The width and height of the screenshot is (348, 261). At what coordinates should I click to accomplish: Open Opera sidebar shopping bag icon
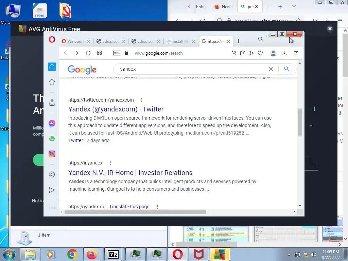coord(52,103)
